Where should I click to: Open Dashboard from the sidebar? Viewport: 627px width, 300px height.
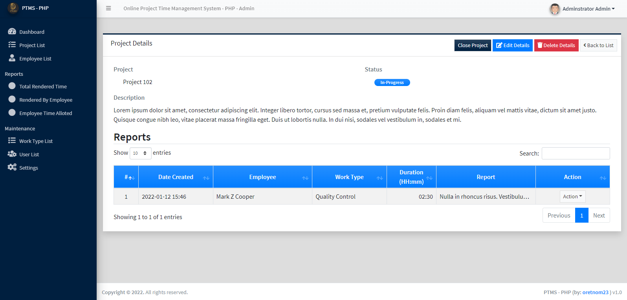(31, 32)
